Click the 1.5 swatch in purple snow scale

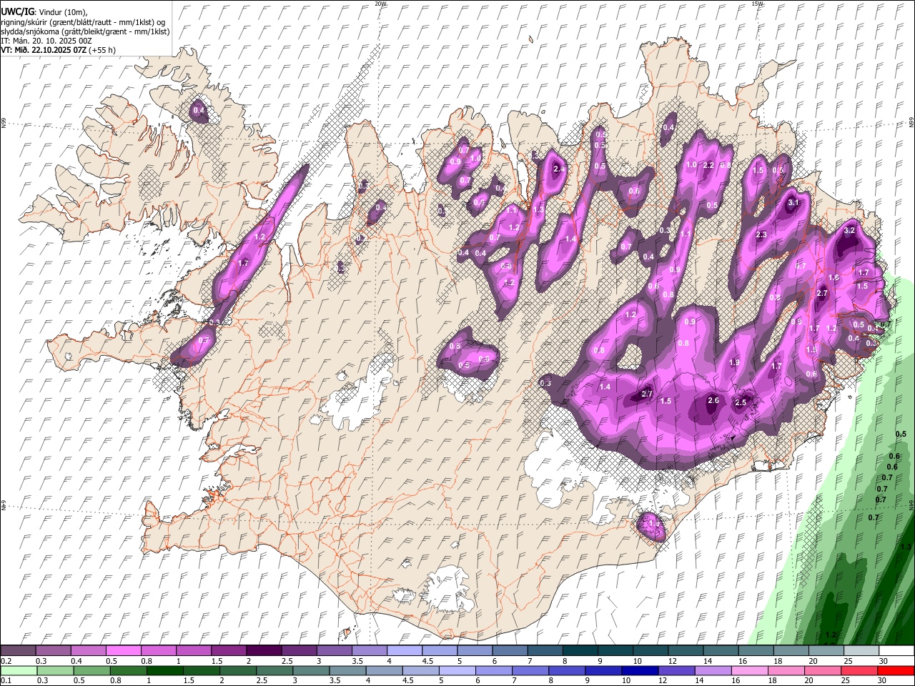point(228,651)
